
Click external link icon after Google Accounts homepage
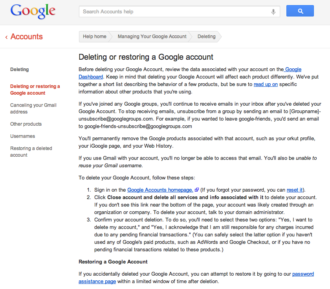point(197,190)
